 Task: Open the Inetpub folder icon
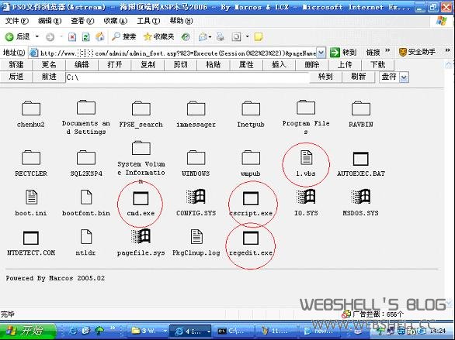(x=251, y=108)
